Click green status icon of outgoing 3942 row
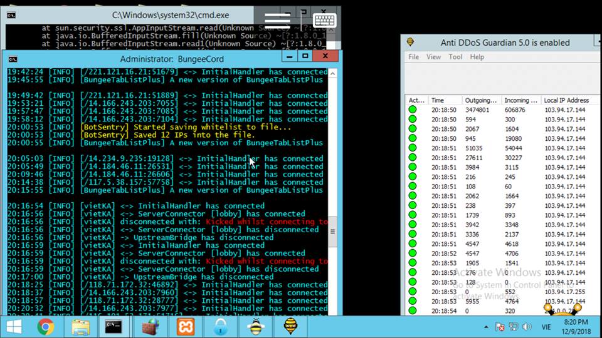 (413, 225)
